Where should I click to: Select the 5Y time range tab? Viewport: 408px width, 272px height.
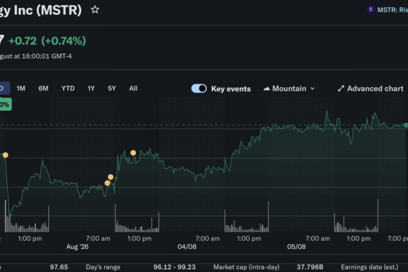pos(112,88)
